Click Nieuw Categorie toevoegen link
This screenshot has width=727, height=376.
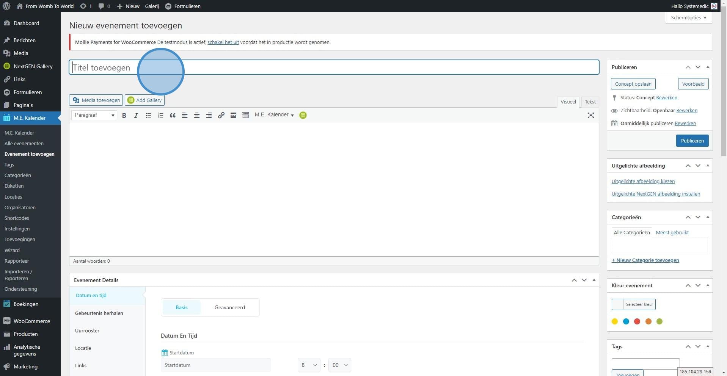pos(645,260)
